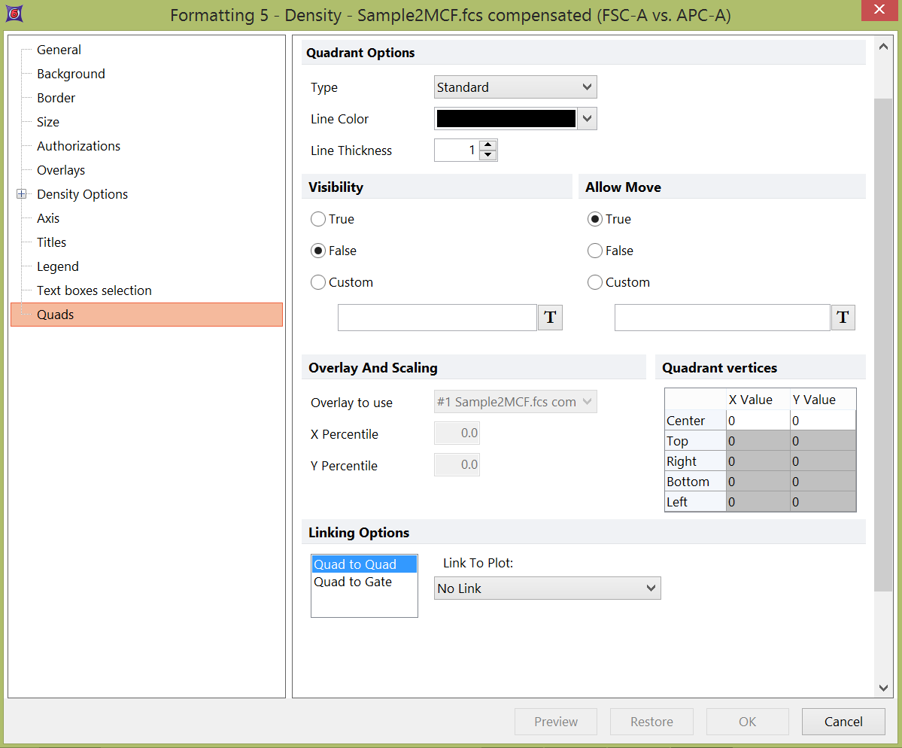Image resolution: width=902 pixels, height=748 pixels.
Task: Click the Visibility custom text T icon
Action: (550, 318)
